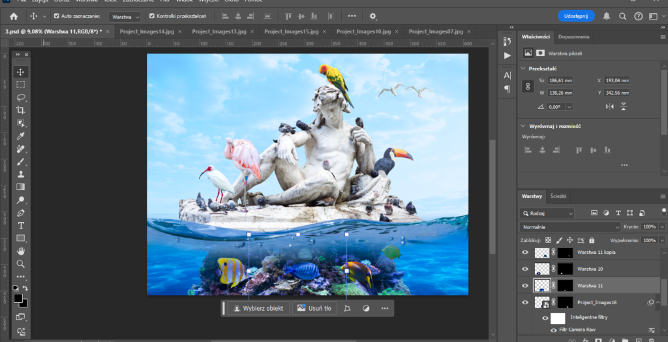Click the options bar three-dots button
The image size is (668, 342).
352,16
